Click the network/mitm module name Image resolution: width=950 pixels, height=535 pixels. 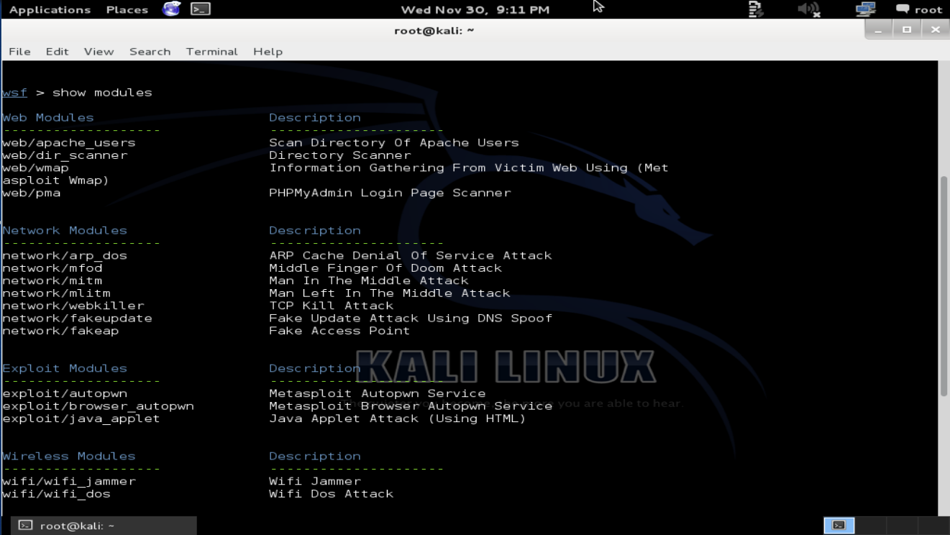tap(52, 280)
